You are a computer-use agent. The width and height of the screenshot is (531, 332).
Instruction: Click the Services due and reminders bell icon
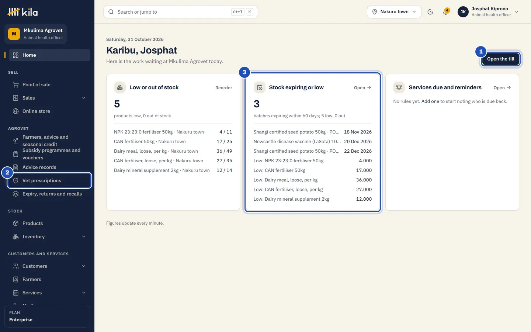[399, 87]
